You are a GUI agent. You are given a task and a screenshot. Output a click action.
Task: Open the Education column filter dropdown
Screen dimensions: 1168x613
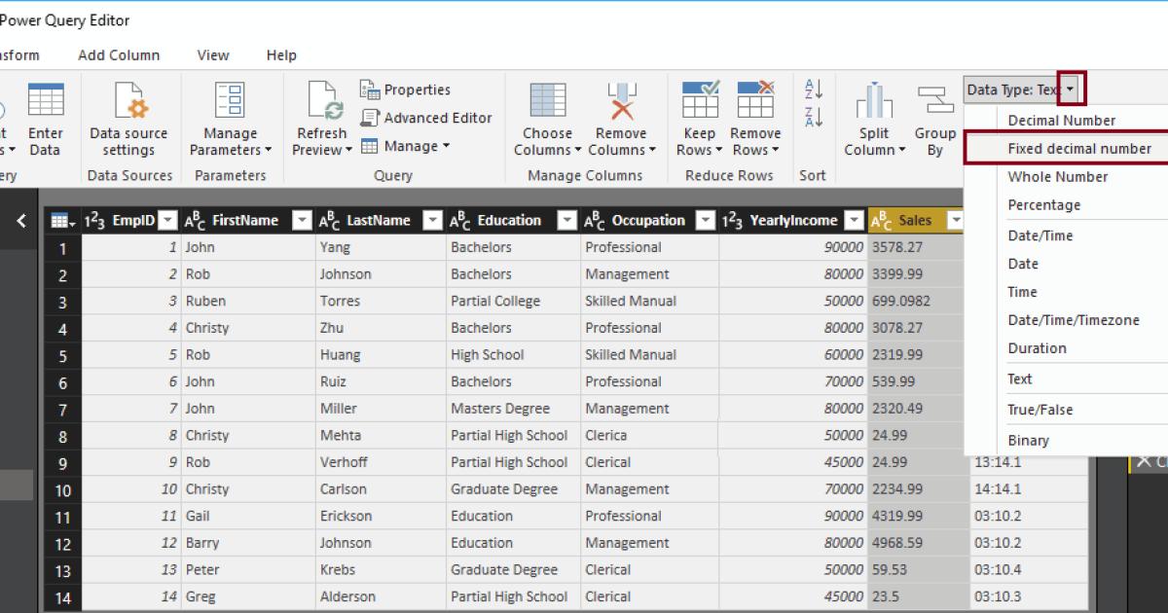pos(567,220)
